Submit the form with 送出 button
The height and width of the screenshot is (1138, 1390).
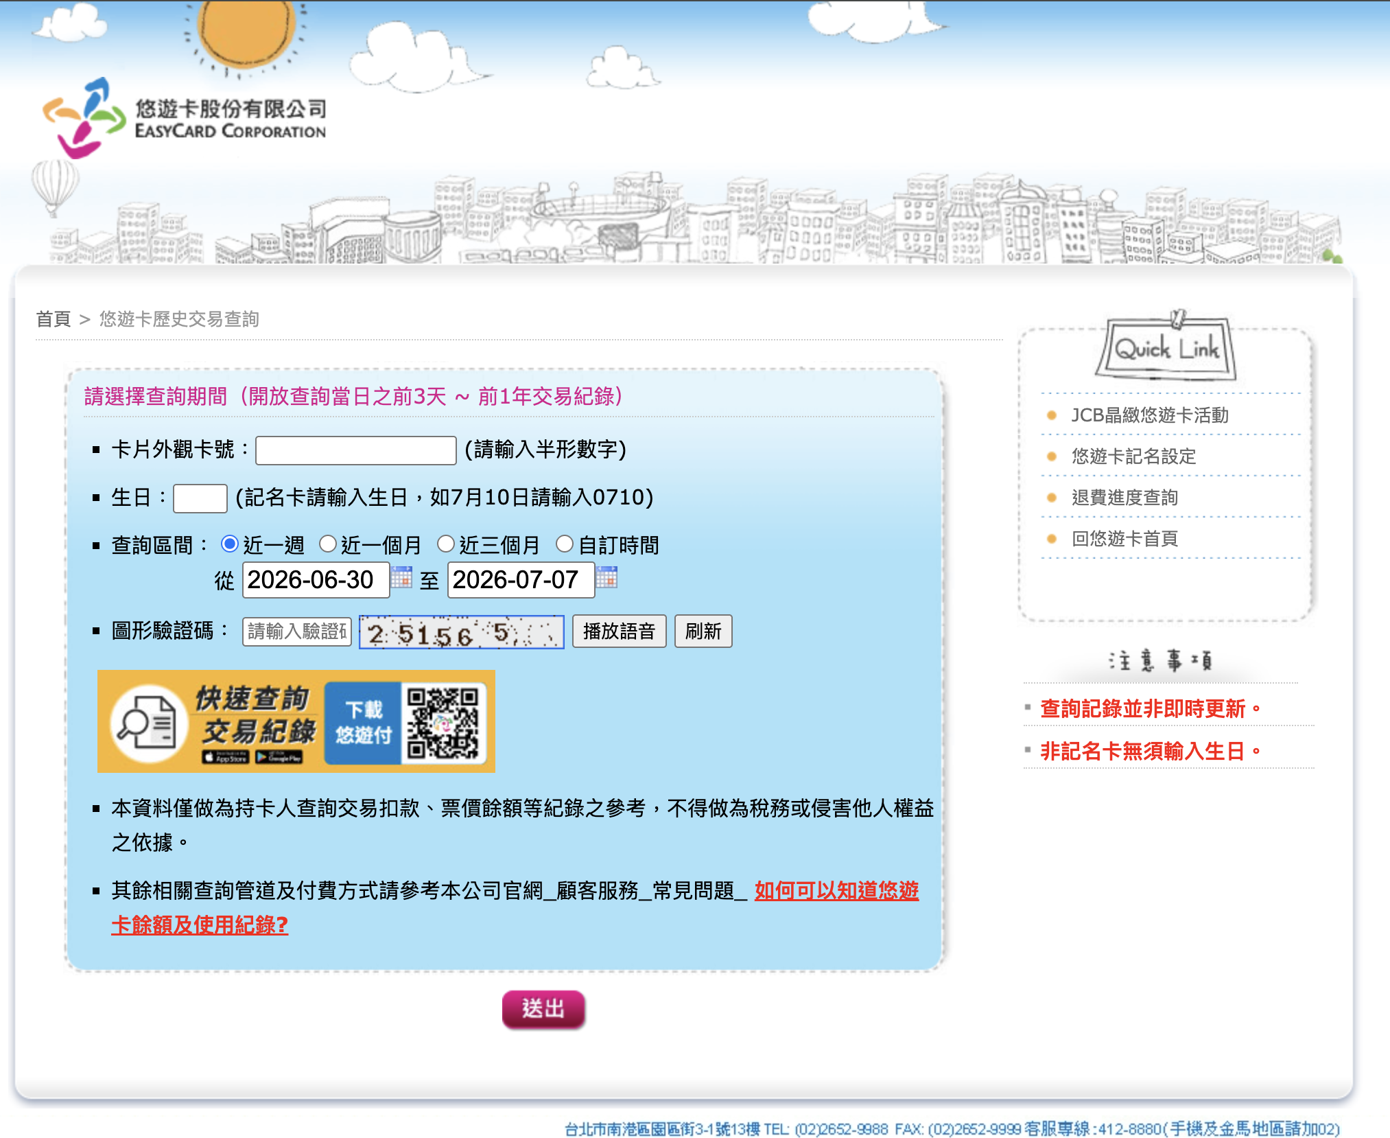click(543, 1009)
